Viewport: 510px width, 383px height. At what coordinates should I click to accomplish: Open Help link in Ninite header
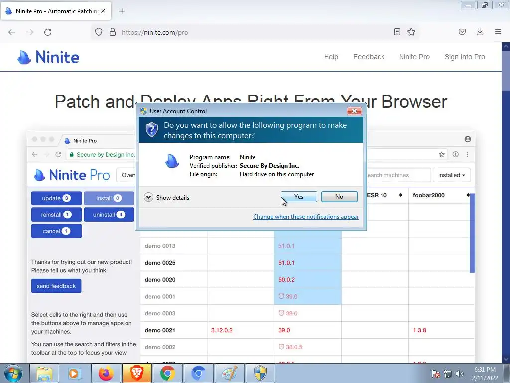click(331, 57)
